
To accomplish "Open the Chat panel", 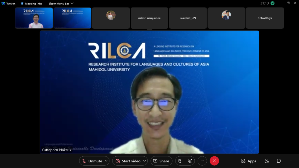I will pyautogui.click(x=279, y=161).
